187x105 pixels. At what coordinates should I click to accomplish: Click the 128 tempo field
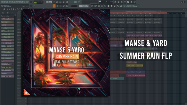[49, 2]
